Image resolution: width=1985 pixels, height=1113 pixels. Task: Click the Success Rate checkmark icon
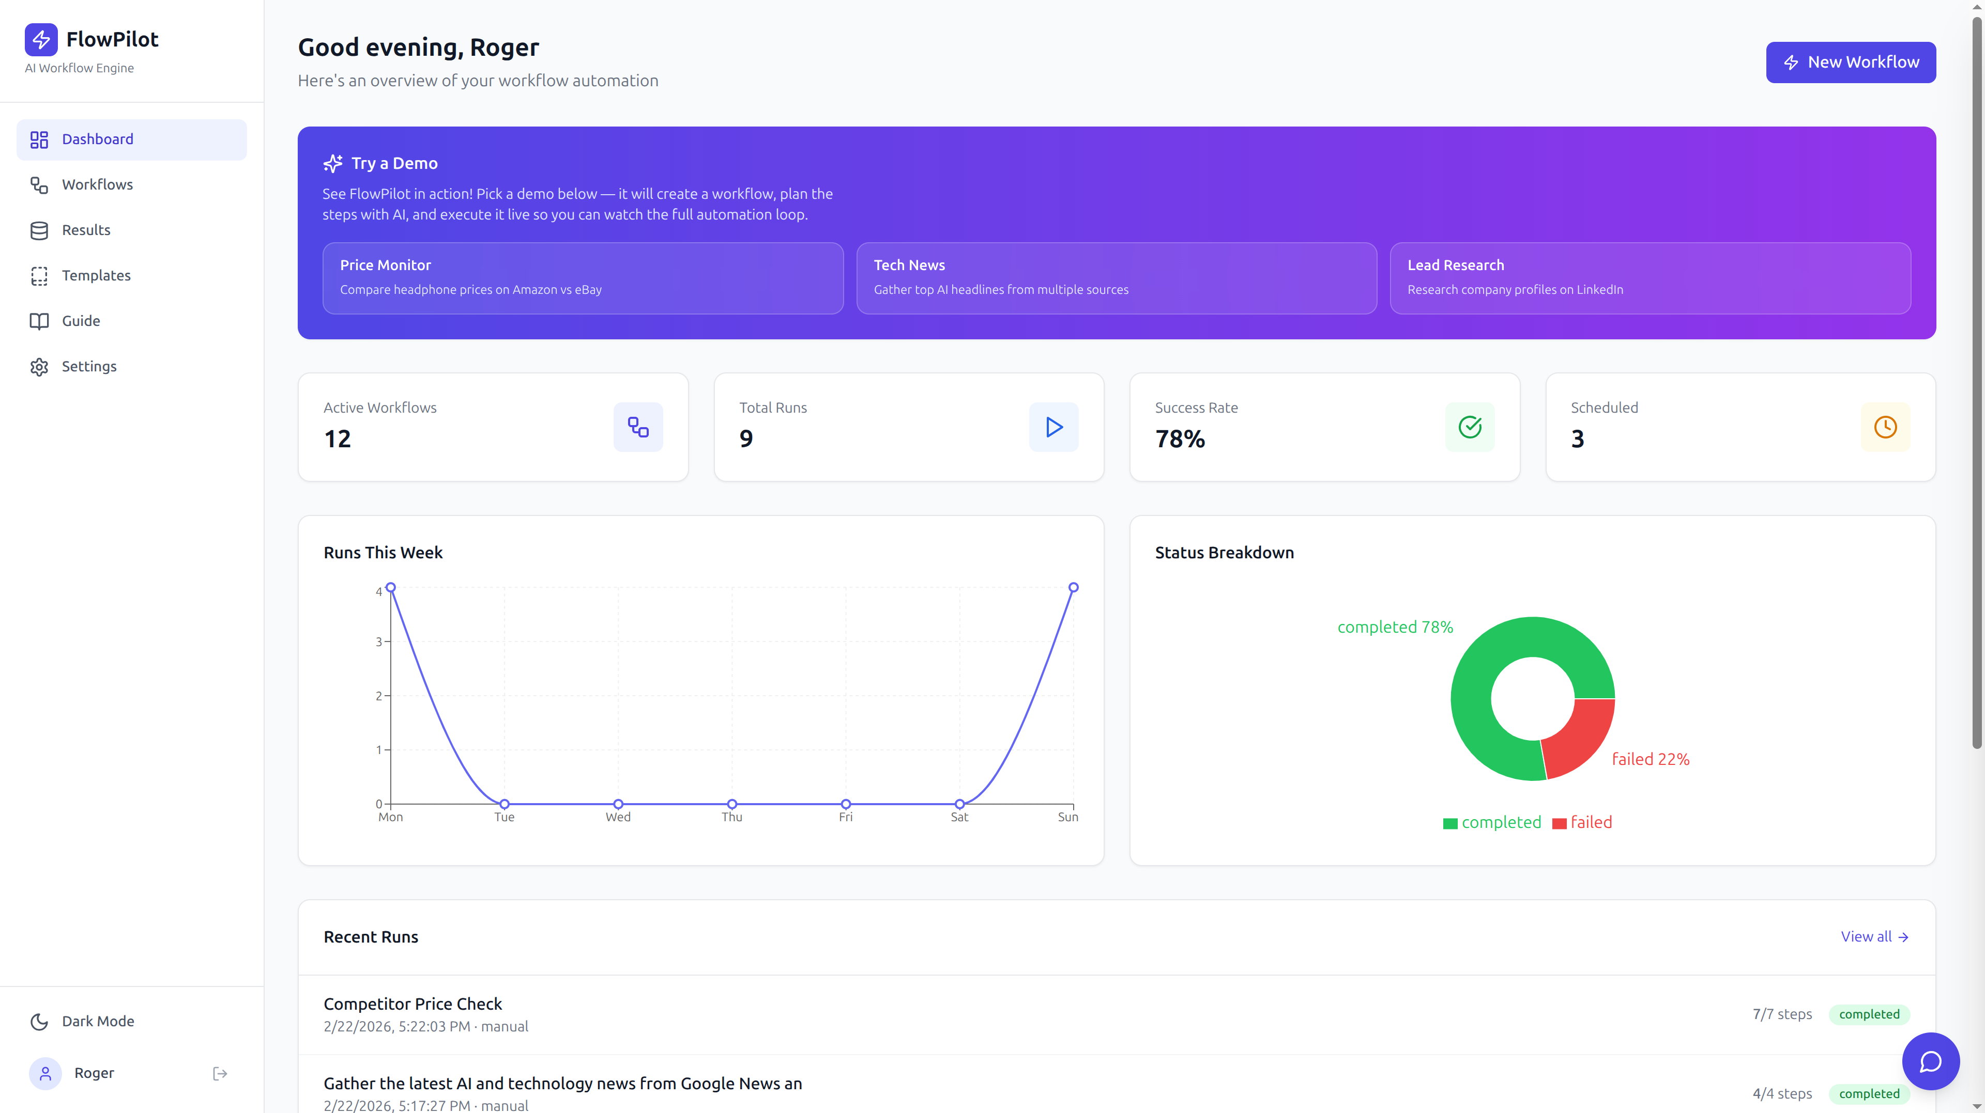click(1469, 427)
